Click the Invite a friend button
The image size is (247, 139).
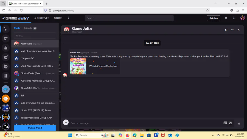[x=35, y=128]
